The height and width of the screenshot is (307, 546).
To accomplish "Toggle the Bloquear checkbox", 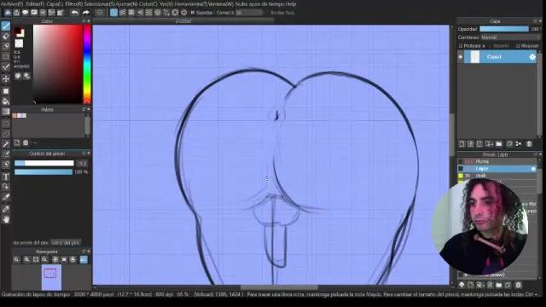I will pos(518,46).
